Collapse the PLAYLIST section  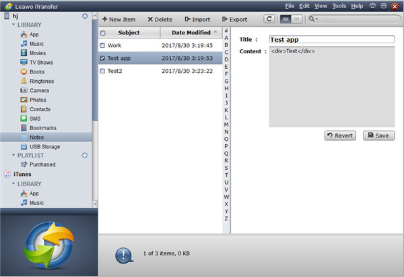pyautogui.click(x=13, y=155)
